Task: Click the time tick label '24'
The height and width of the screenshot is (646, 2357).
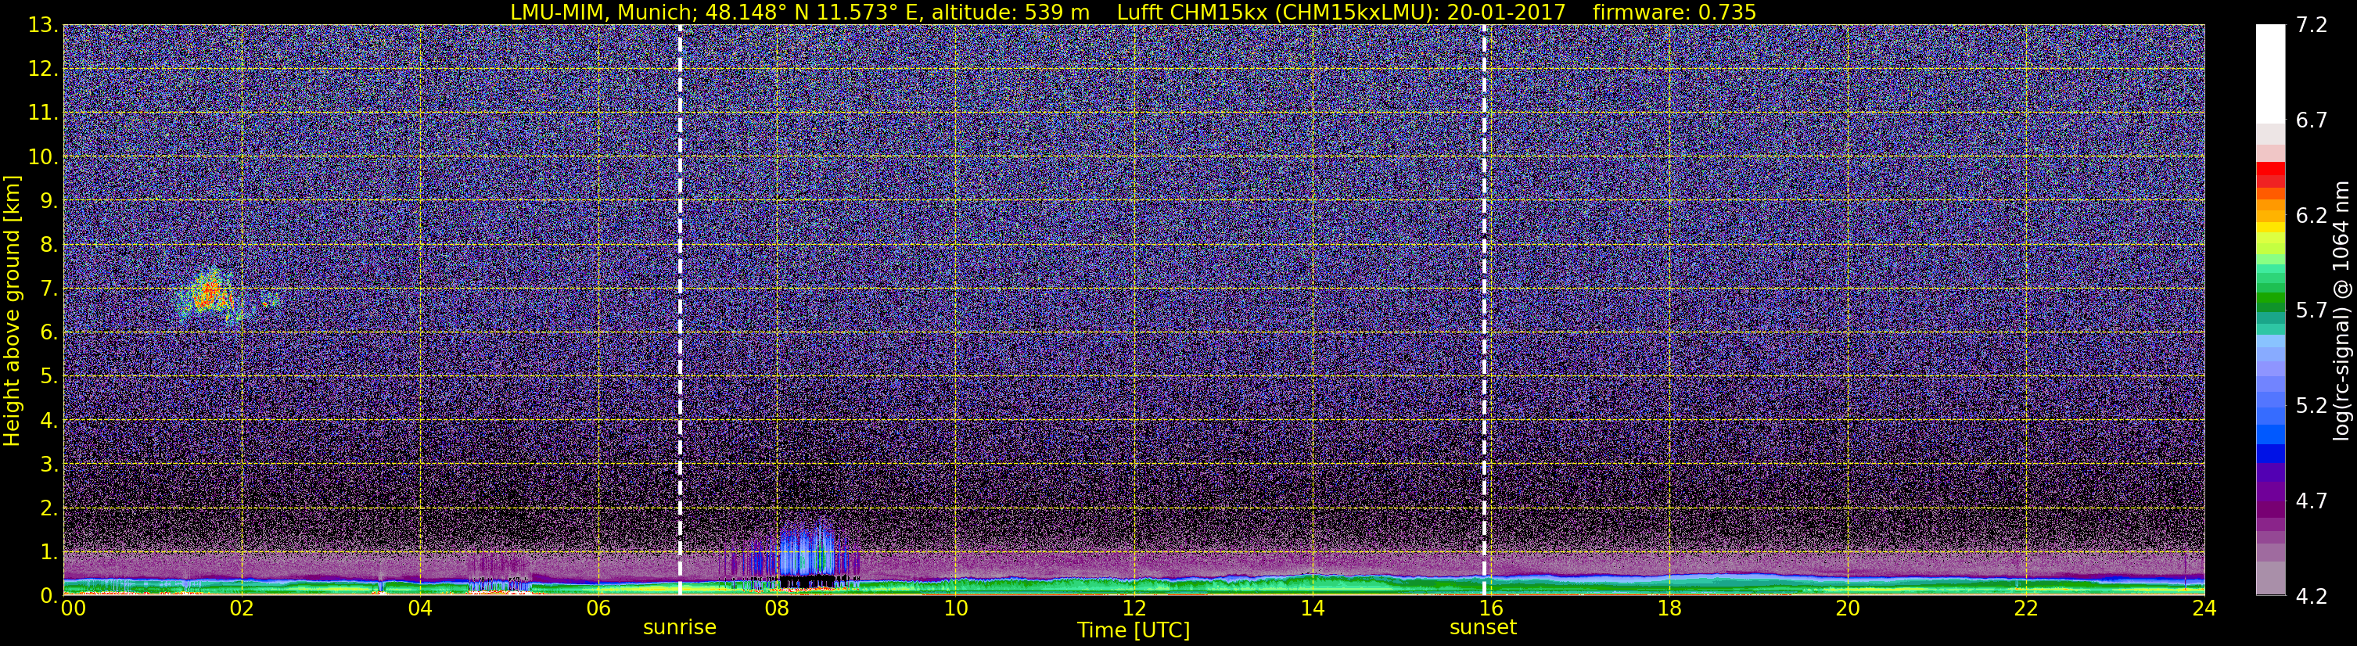Action: (x=2204, y=608)
